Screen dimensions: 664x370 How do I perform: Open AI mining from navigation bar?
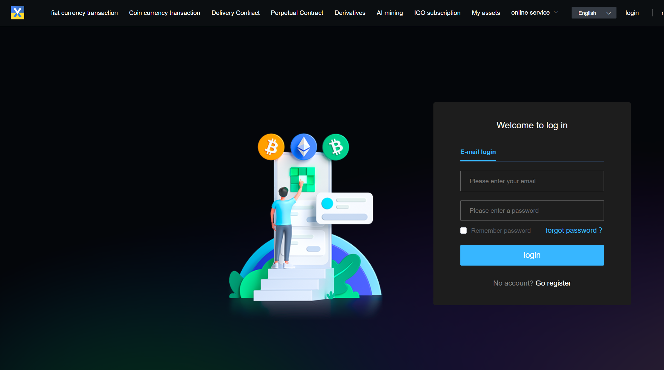[390, 13]
